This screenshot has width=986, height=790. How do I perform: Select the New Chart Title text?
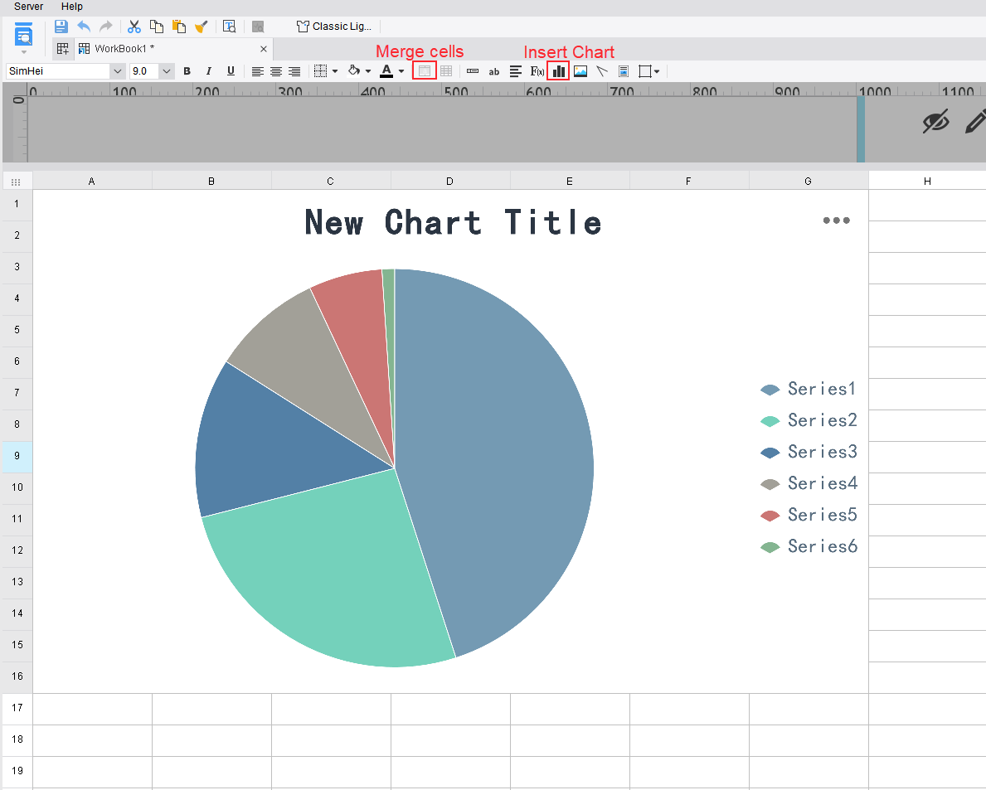(453, 222)
